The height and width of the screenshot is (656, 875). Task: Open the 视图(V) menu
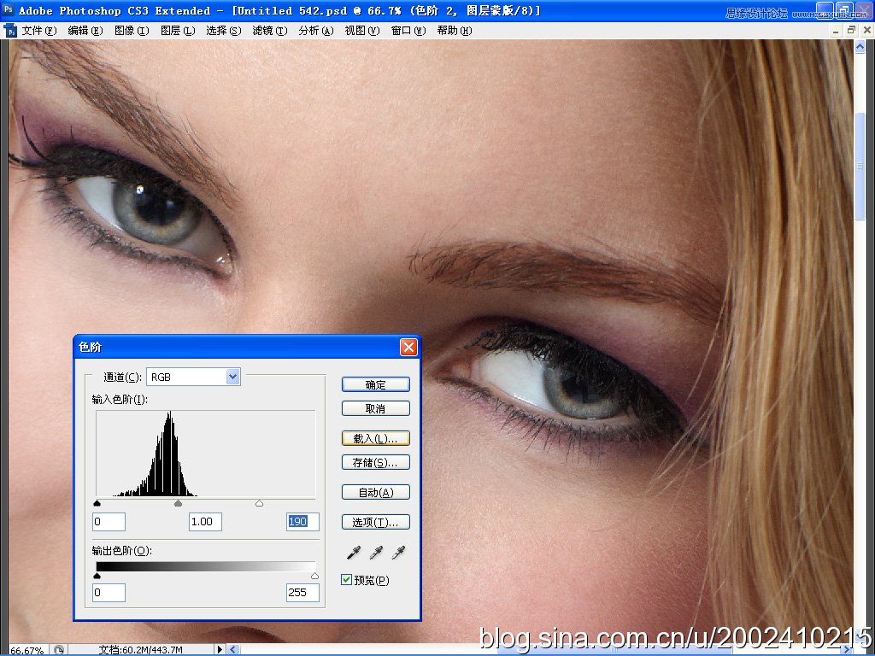pos(362,31)
